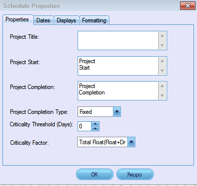Expand the Criticality Factor dropdown arrow

tap(131, 142)
